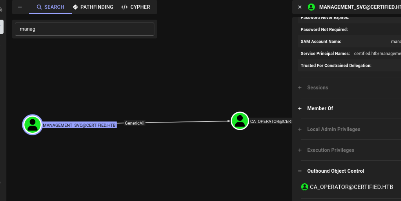The image size is (401, 201).
Task: Open the Pathfinding tab
Action: pyautogui.click(x=93, y=7)
